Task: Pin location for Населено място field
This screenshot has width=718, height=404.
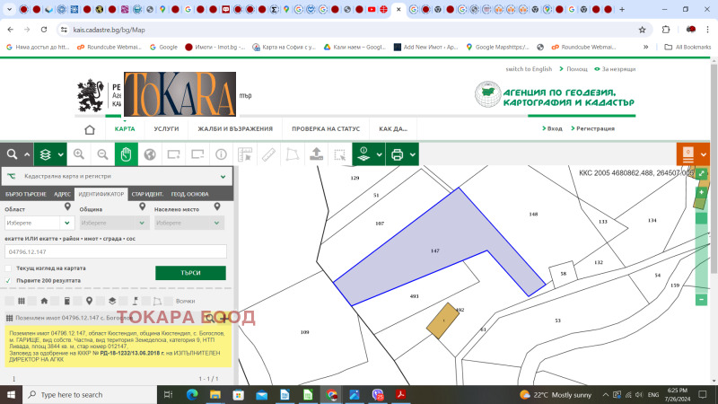Action: 217,207
